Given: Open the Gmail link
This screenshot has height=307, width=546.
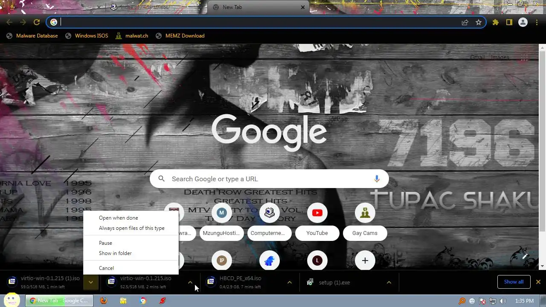Looking at the screenshot, I should 477,57.
